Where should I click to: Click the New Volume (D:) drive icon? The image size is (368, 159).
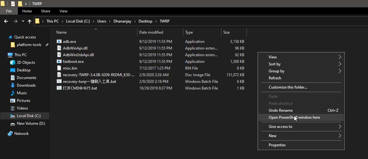coord(13,124)
